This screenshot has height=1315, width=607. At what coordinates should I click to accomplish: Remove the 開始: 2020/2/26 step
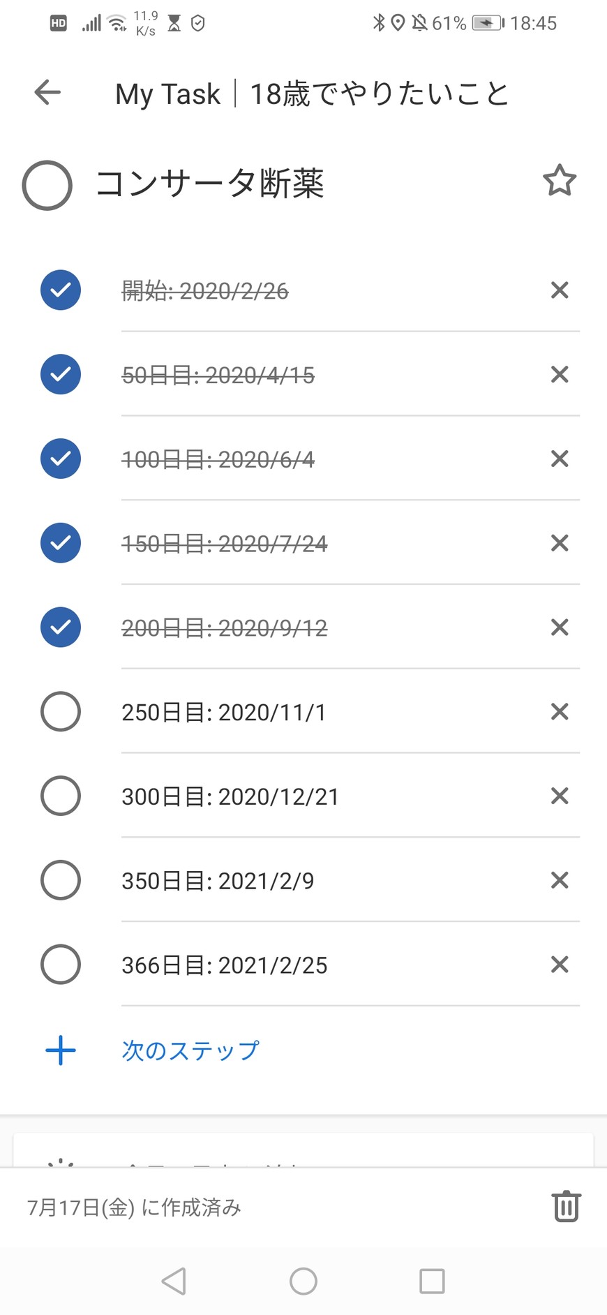click(560, 290)
